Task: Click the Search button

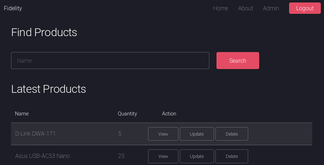Action: click(x=237, y=61)
